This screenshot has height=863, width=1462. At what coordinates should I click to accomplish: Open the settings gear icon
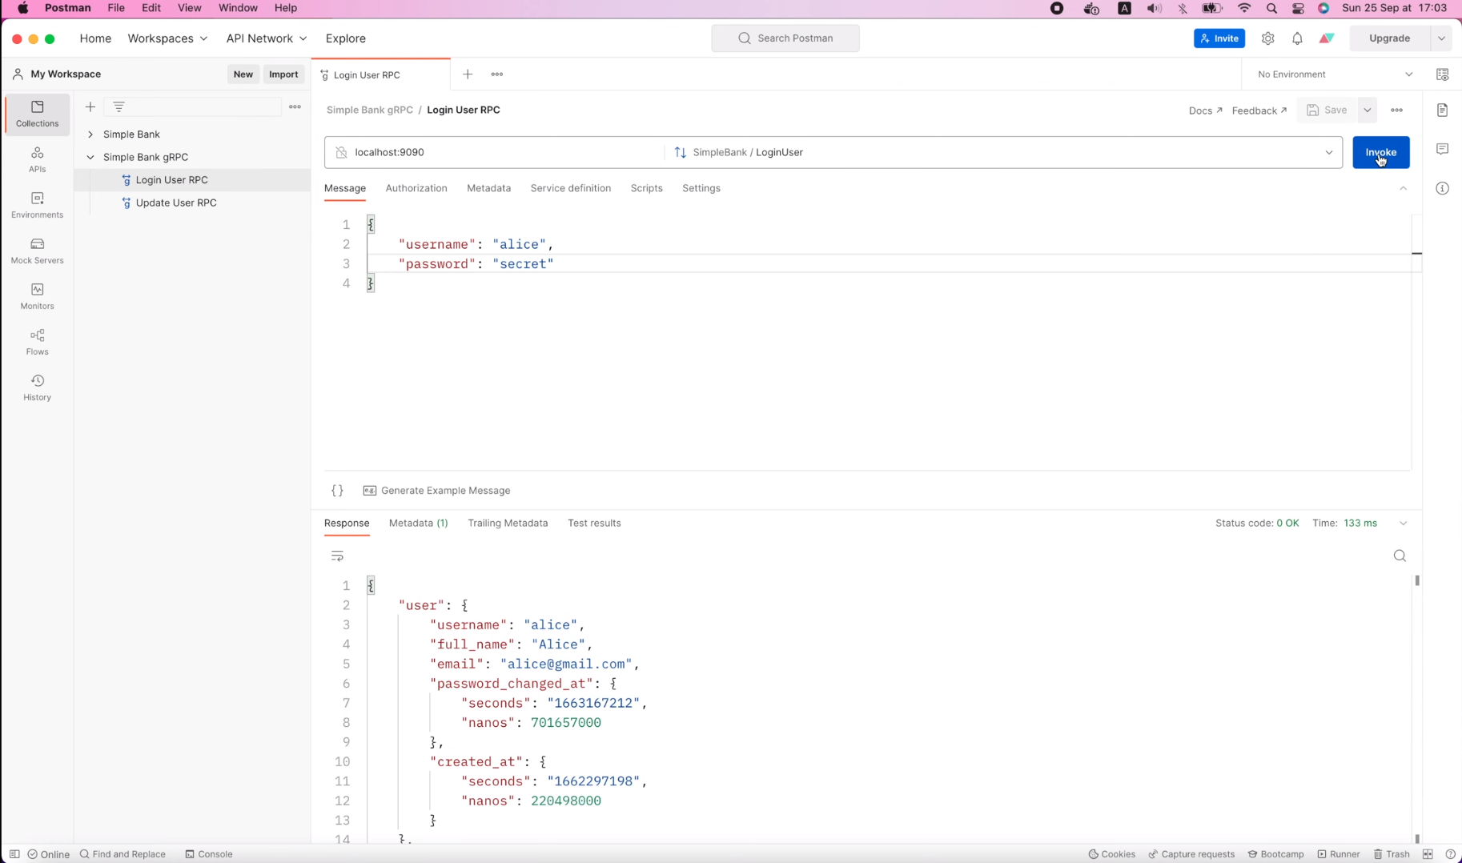click(1268, 38)
